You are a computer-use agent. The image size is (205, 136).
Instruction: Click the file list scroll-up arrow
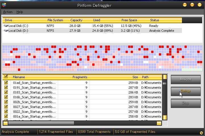(x=165, y=77)
